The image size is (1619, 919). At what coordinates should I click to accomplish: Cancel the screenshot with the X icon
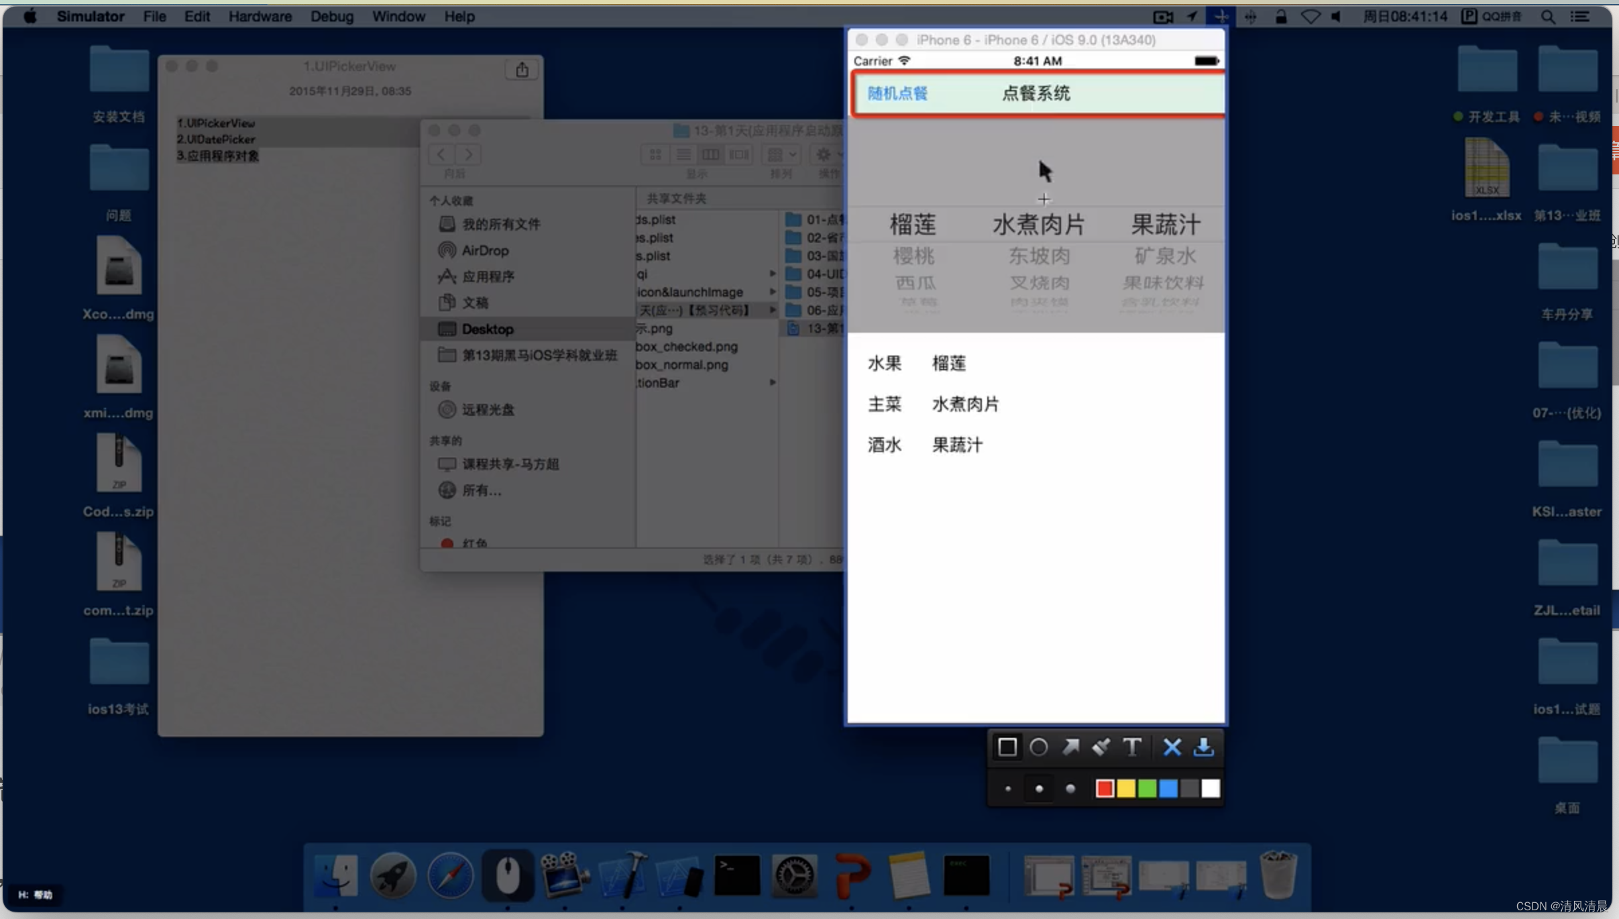(x=1172, y=747)
